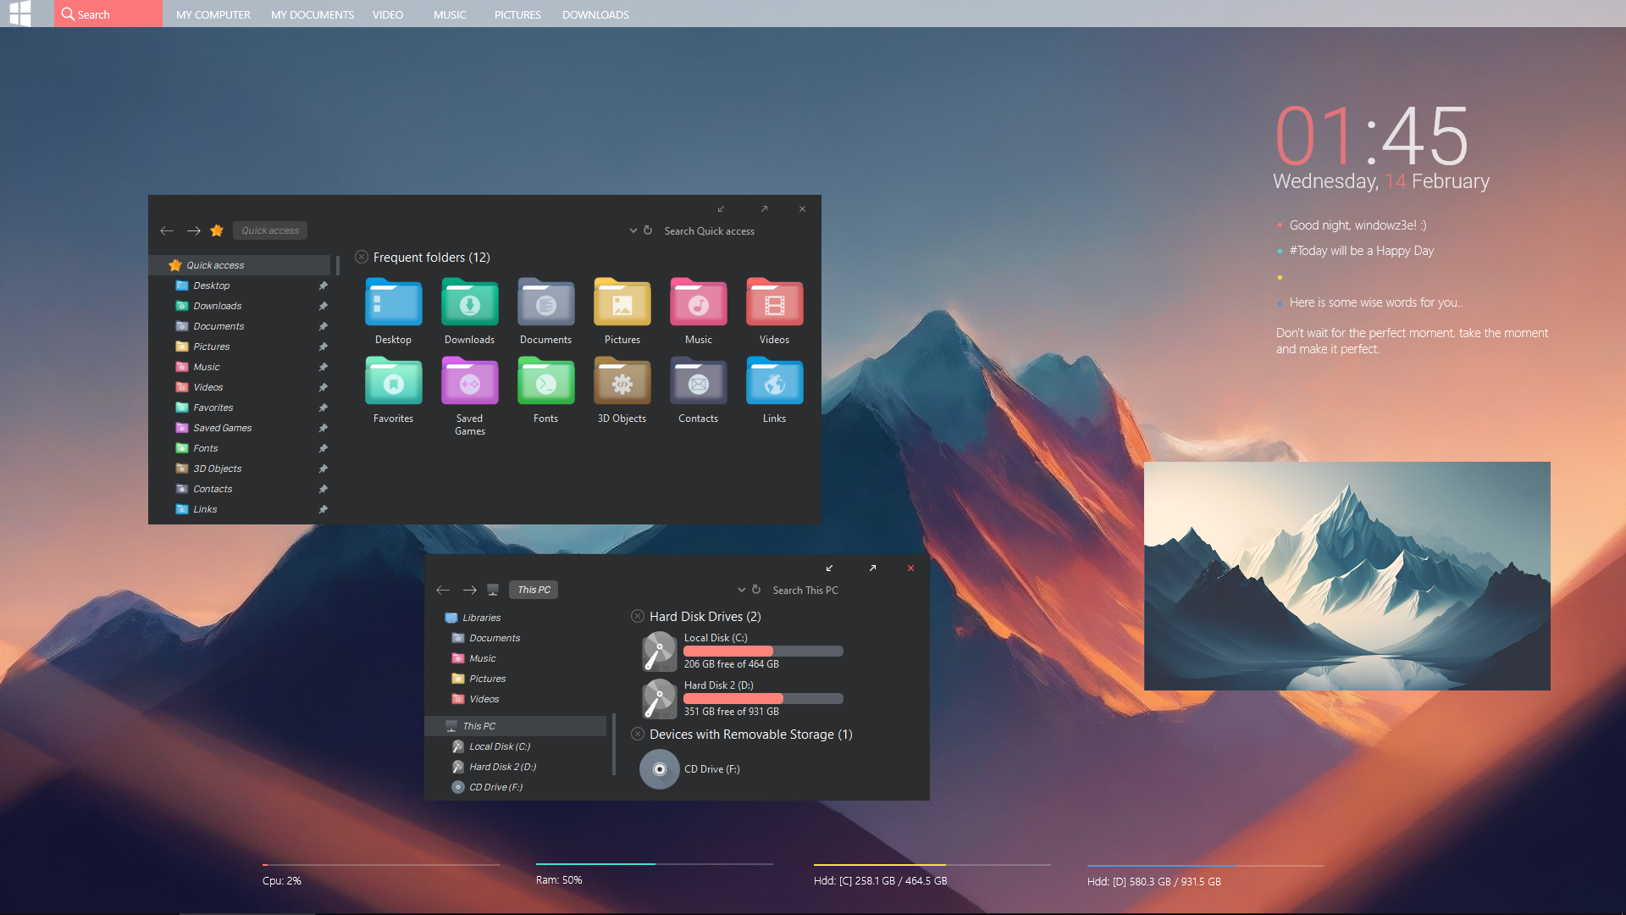Open the 3D Objects folder
The width and height of the screenshot is (1626, 915).
[x=622, y=382]
